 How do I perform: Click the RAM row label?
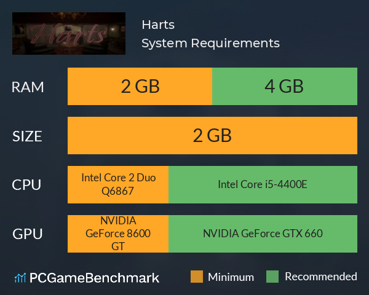click(x=28, y=87)
